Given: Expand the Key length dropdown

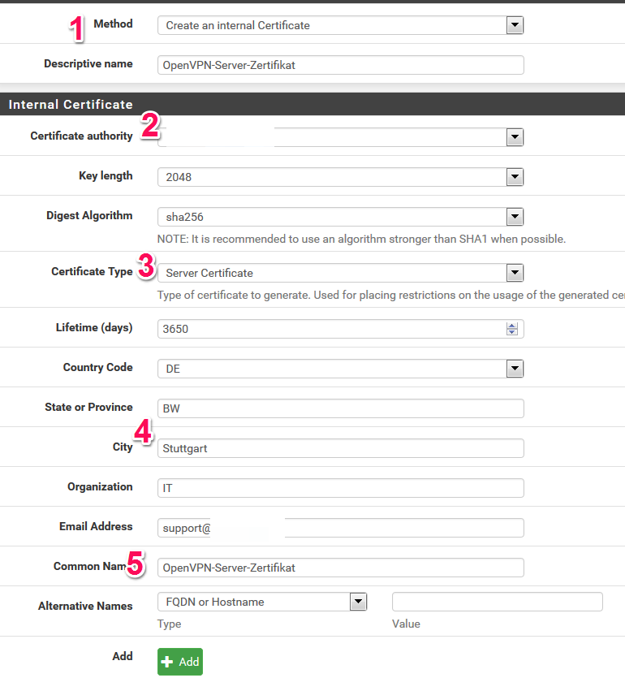Looking at the screenshot, I should pyautogui.click(x=341, y=177).
